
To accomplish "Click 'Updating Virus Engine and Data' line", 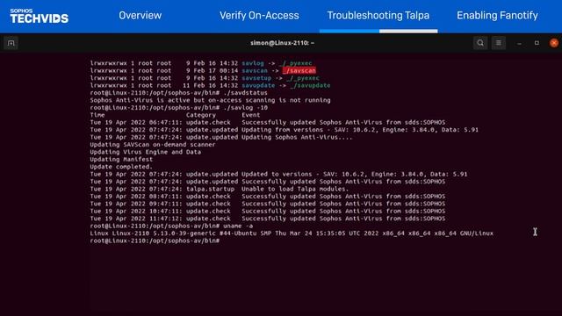I will [145, 152].
